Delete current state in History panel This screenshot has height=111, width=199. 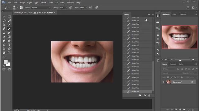pyautogui.click(x=149, y=95)
